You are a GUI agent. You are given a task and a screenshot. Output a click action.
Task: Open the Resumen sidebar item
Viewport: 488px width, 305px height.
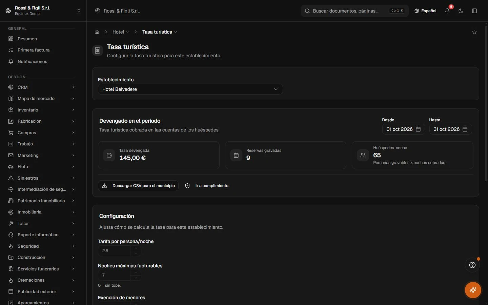[41, 39]
